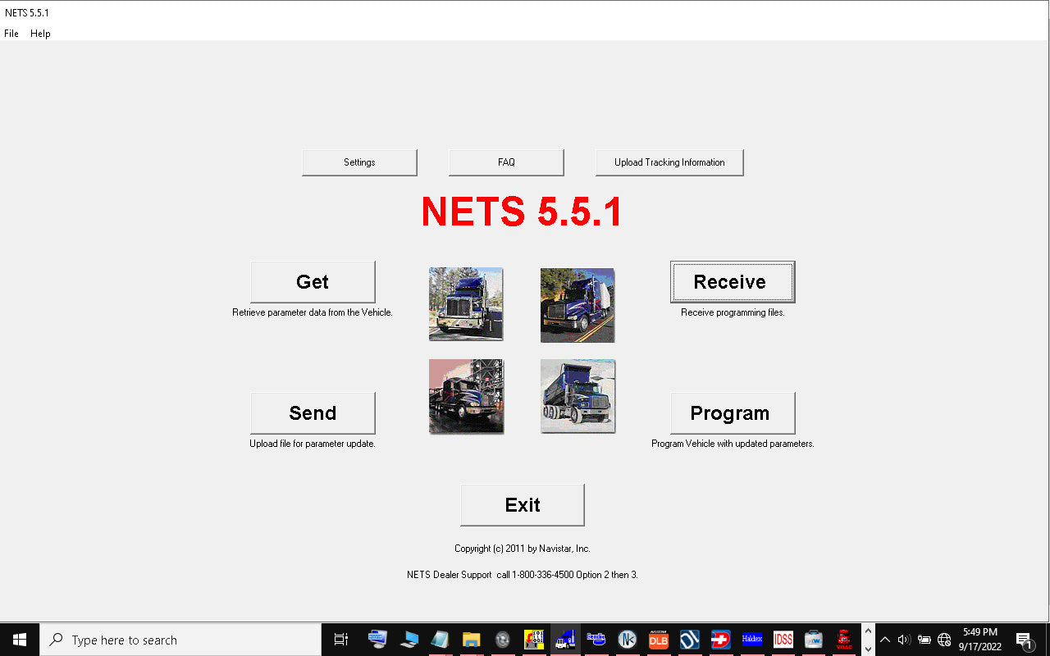
Task: Click the battery power tray icon
Action: click(x=924, y=640)
